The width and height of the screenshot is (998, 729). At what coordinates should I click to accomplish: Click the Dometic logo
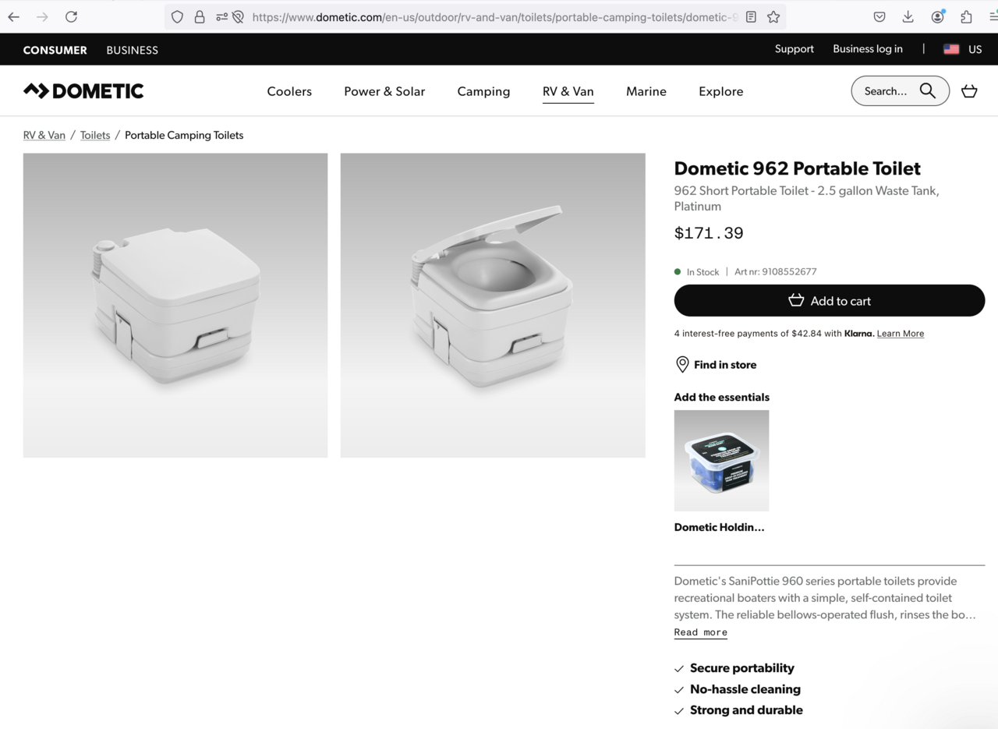click(x=83, y=90)
